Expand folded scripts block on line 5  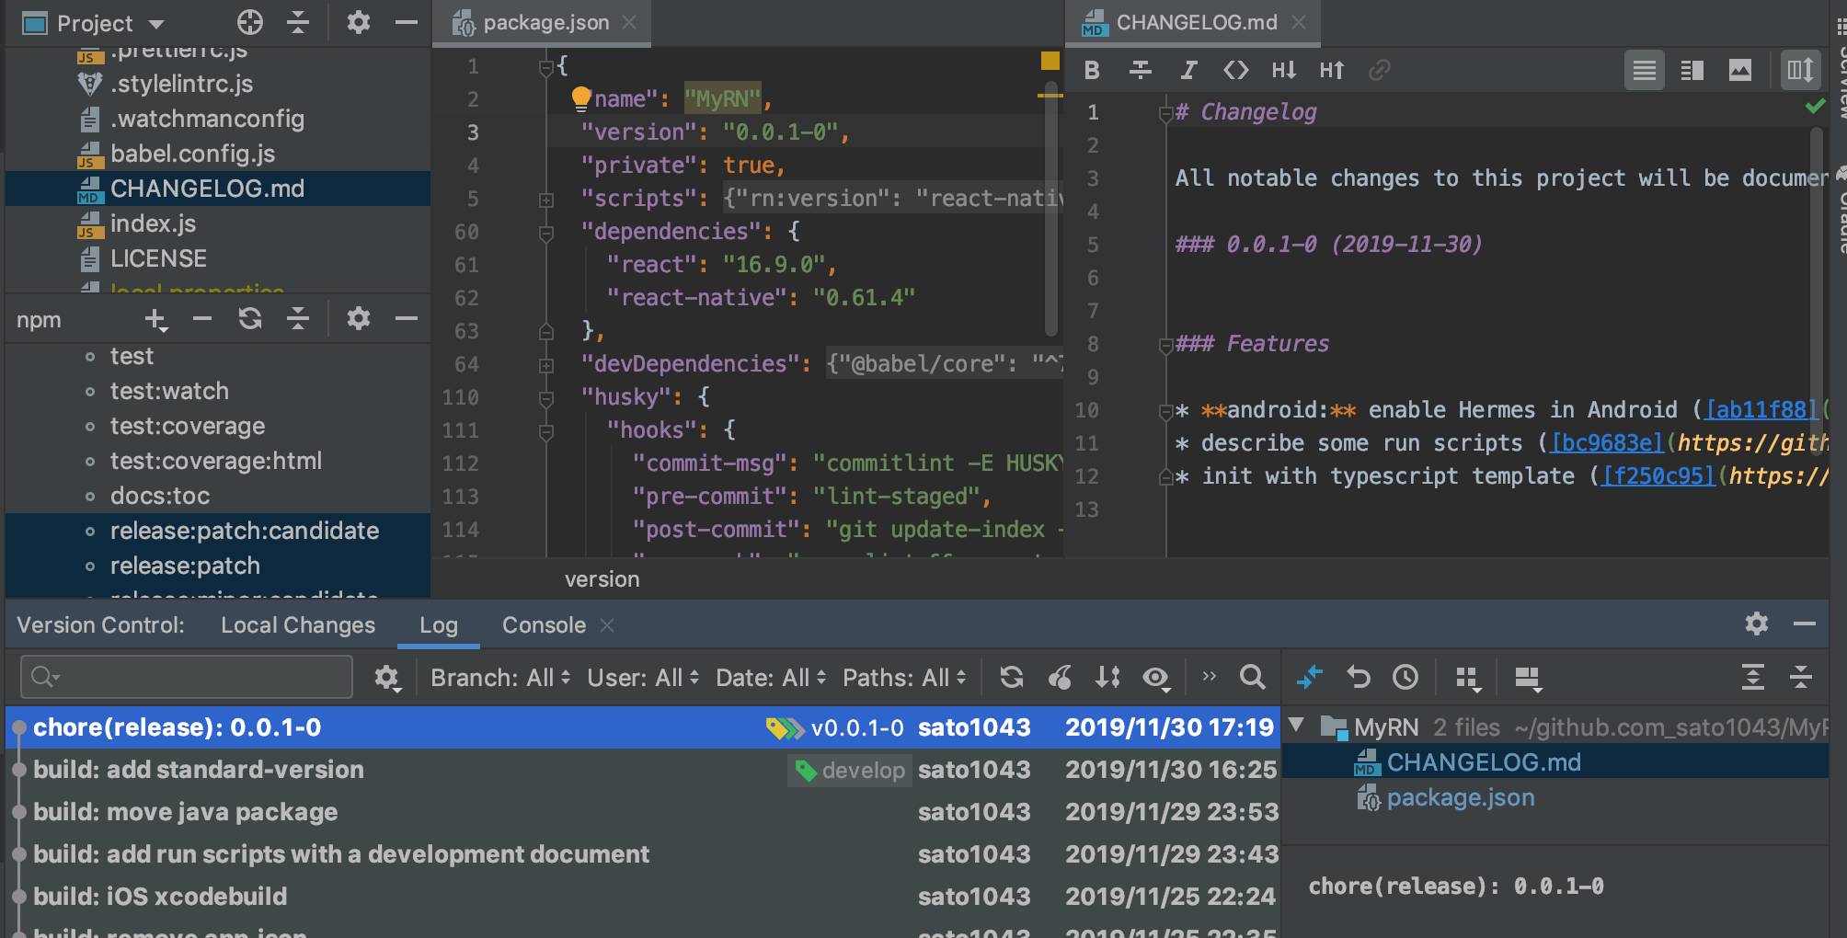pyautogui.click(x=546, y=200)
